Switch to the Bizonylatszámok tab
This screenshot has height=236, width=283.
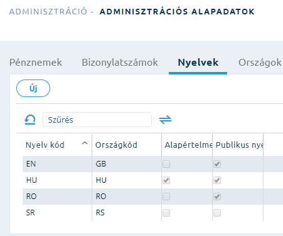[x=120, y=63]
